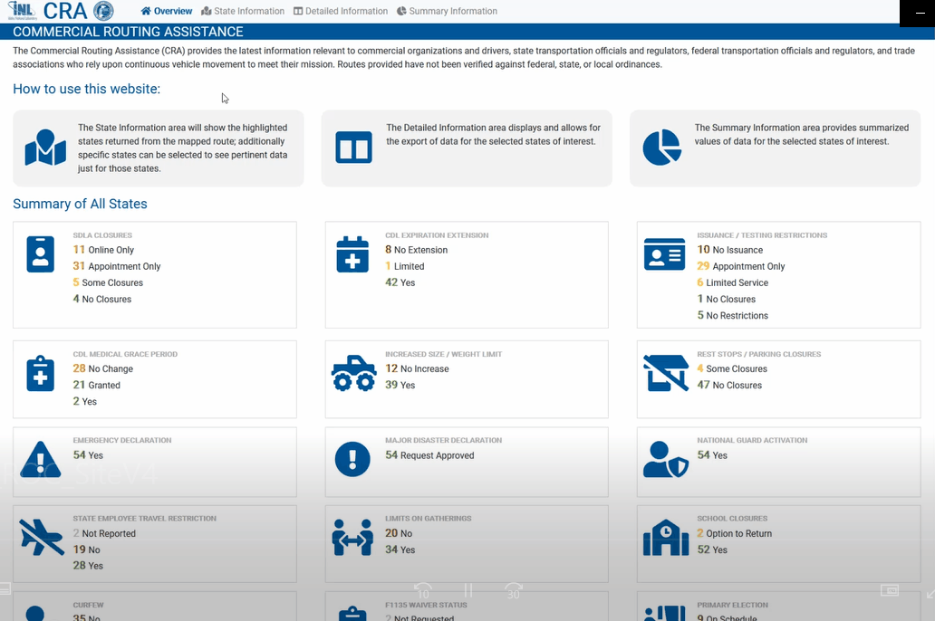The image size is (935, 621).
Task: Click '28 No Change' value
Action: pos(103,369)
